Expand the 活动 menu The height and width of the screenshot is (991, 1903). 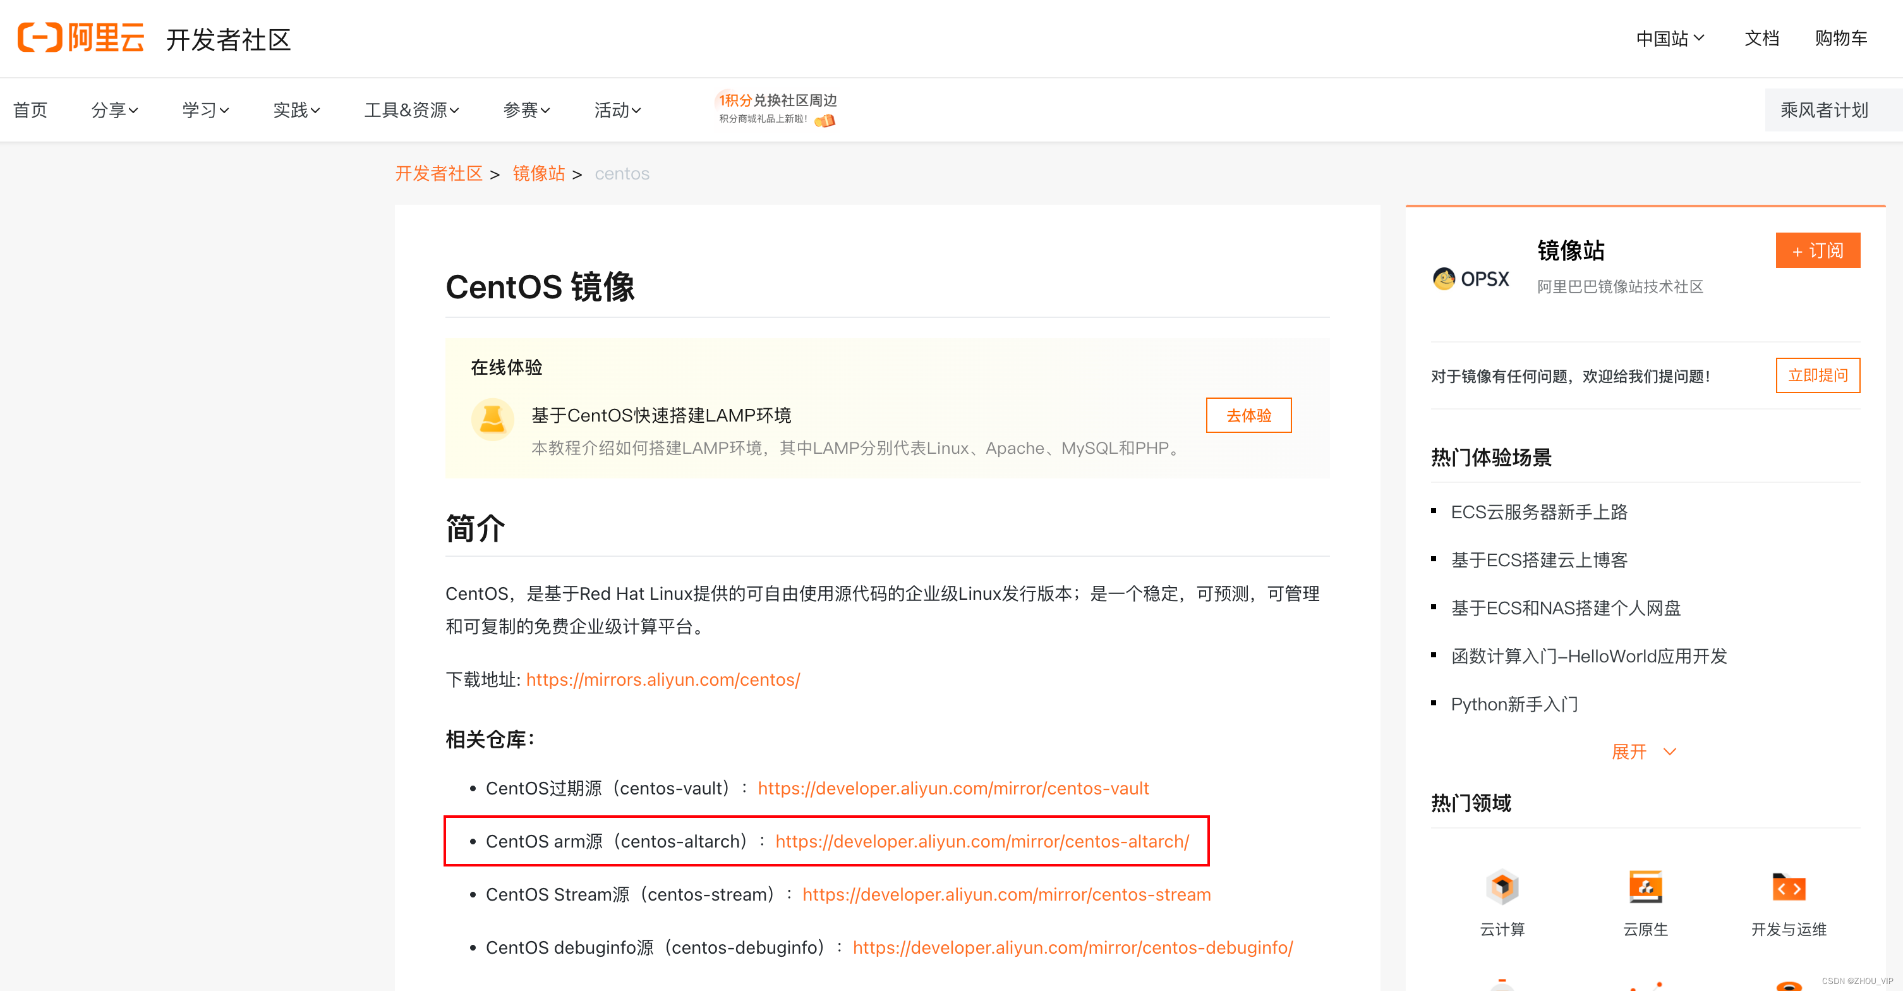[617, 110]
